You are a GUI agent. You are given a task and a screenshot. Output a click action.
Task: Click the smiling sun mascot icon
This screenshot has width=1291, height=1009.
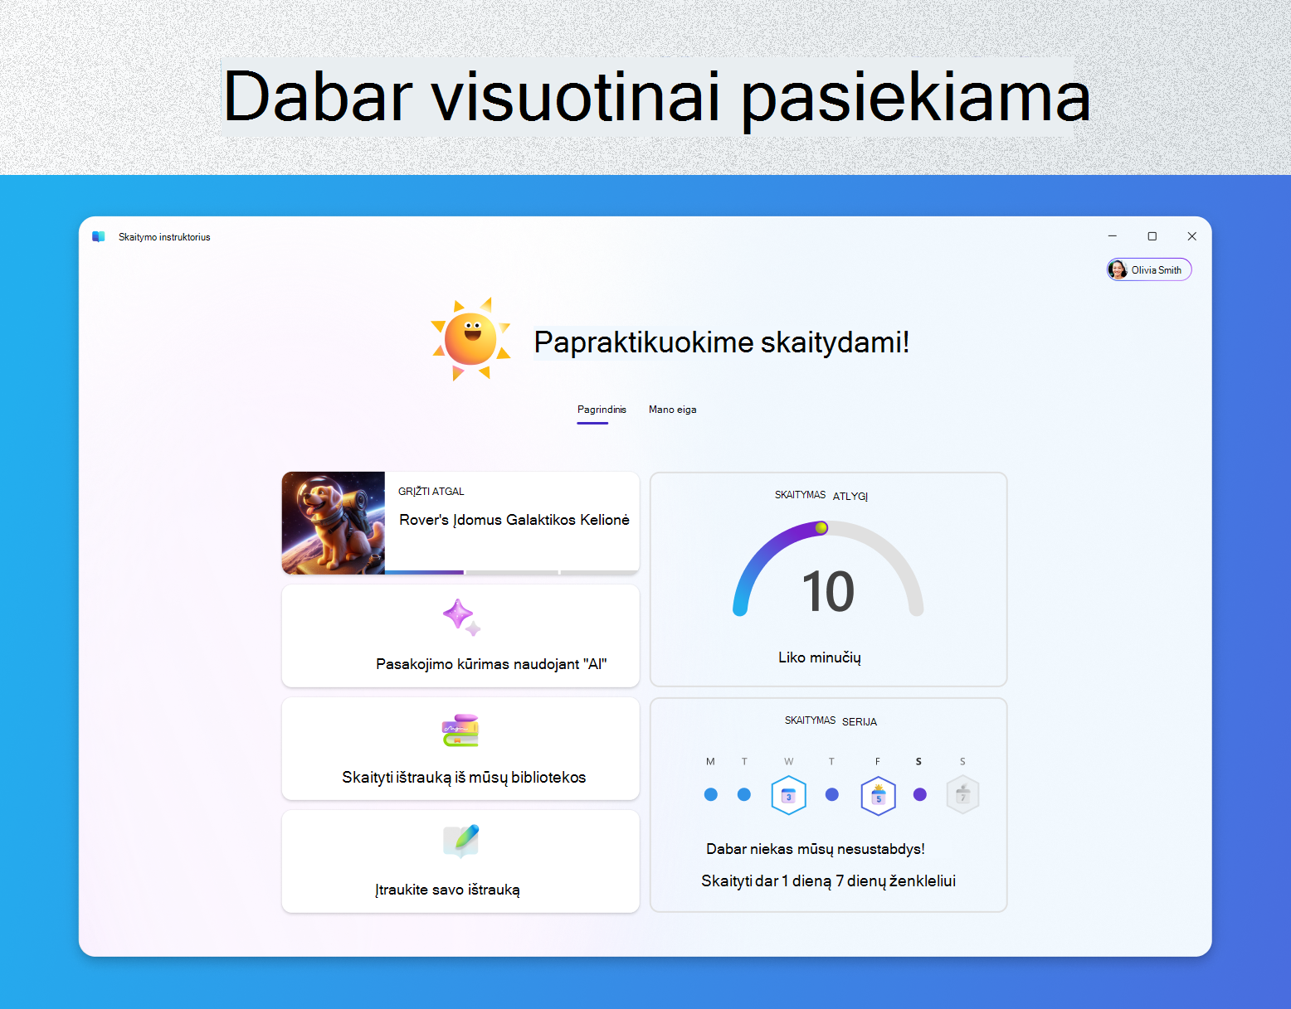click(470, 339)
